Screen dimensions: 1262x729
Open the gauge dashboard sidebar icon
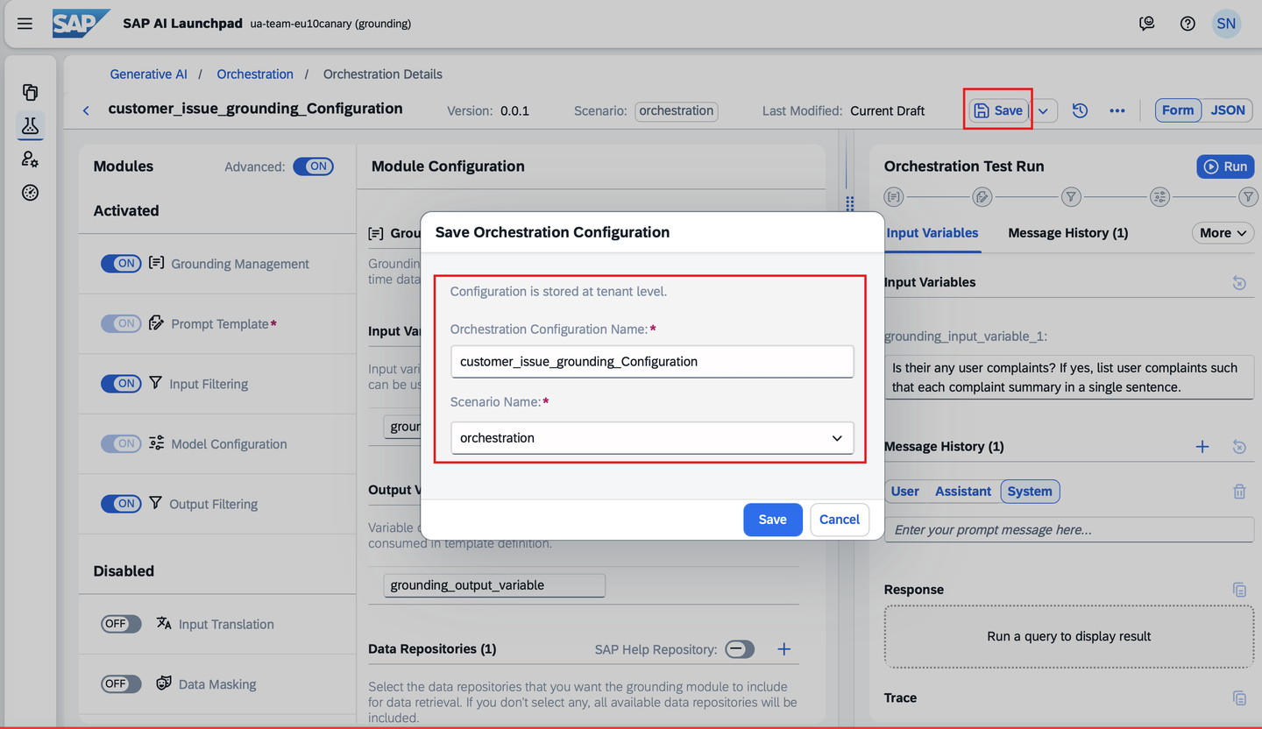[31, 193]
